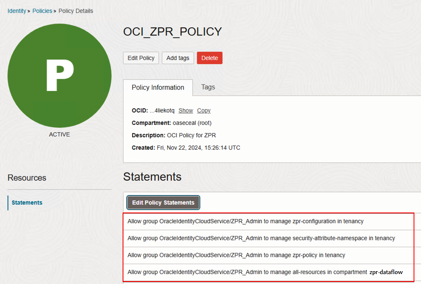Go to the Policies breadcrumb link
The height and width of the screenshot is (284, 421).
pos(42,11)
